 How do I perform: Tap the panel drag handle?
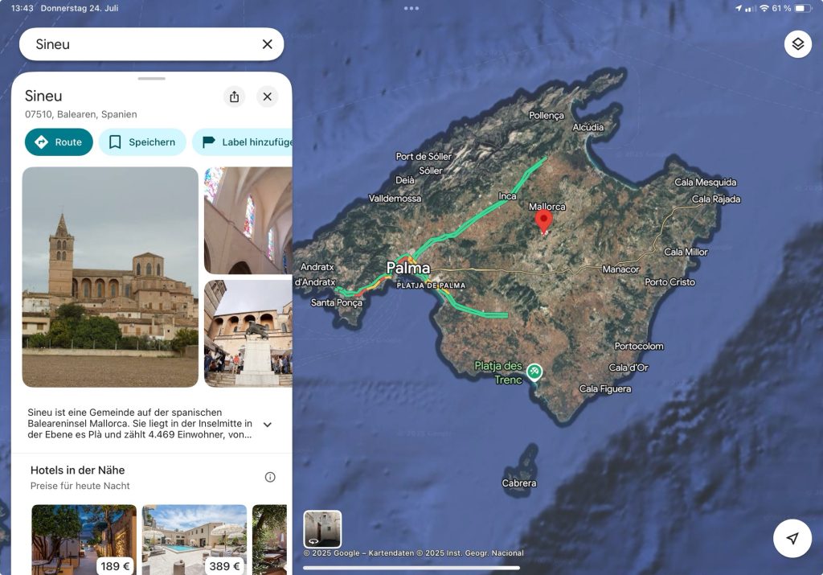[x=151, y=79]
